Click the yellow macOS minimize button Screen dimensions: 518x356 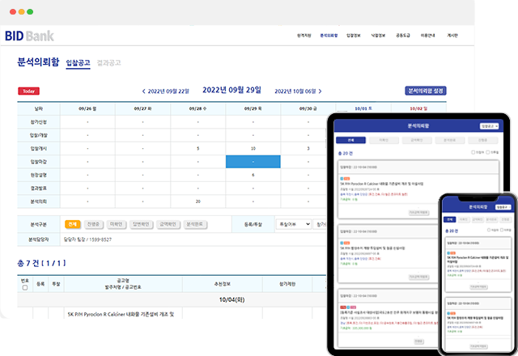(22, 12)
